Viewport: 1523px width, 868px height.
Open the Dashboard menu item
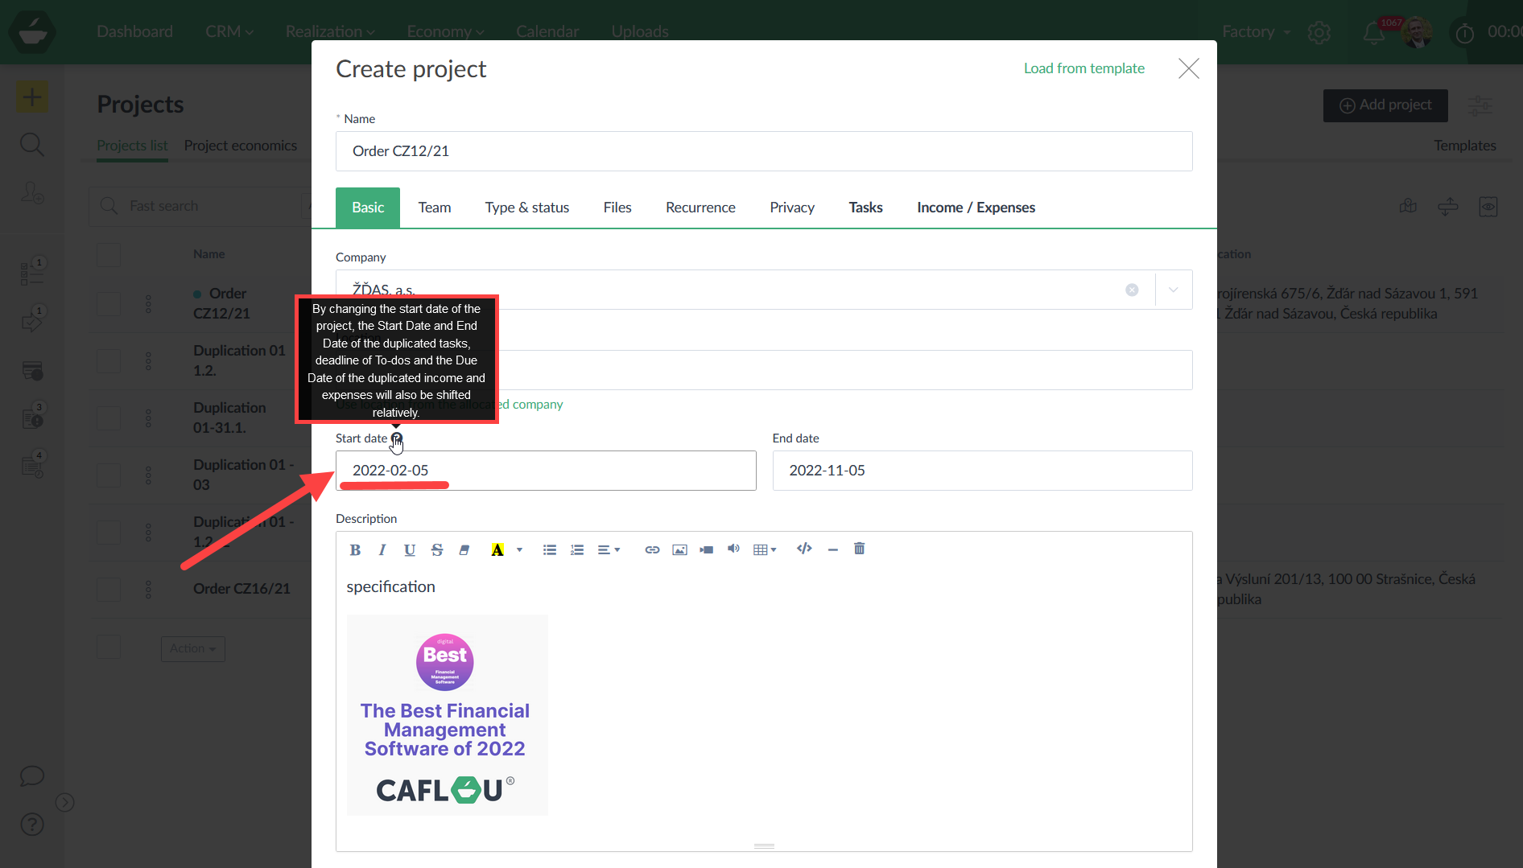pos(134,31)
